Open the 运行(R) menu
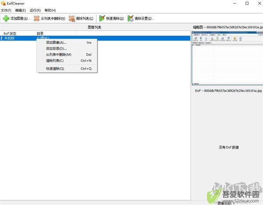 click(x=35, y=11)
